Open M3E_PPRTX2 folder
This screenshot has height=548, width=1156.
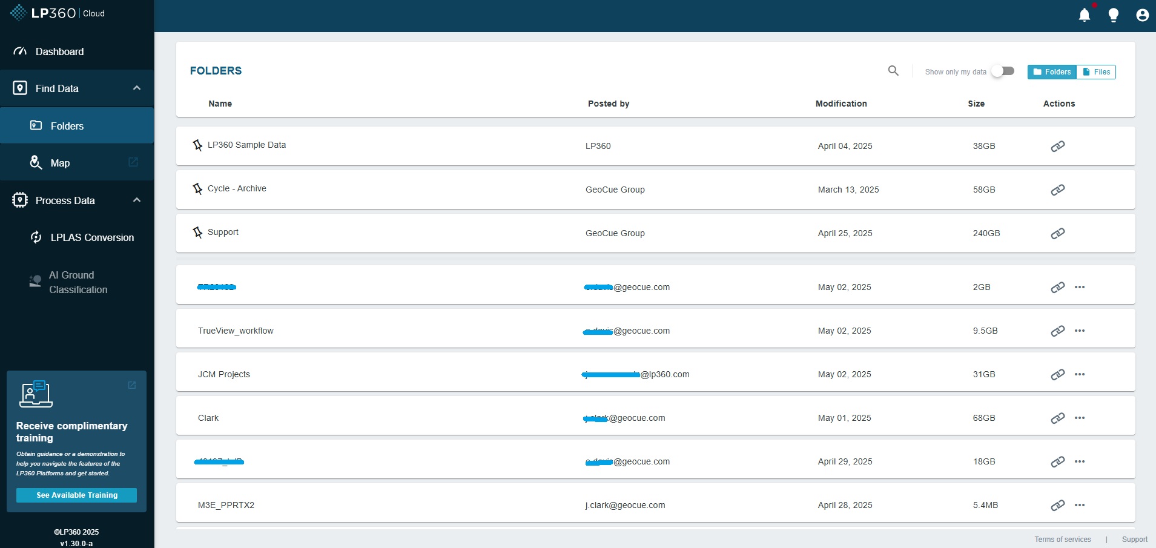[x=226, y=505]
